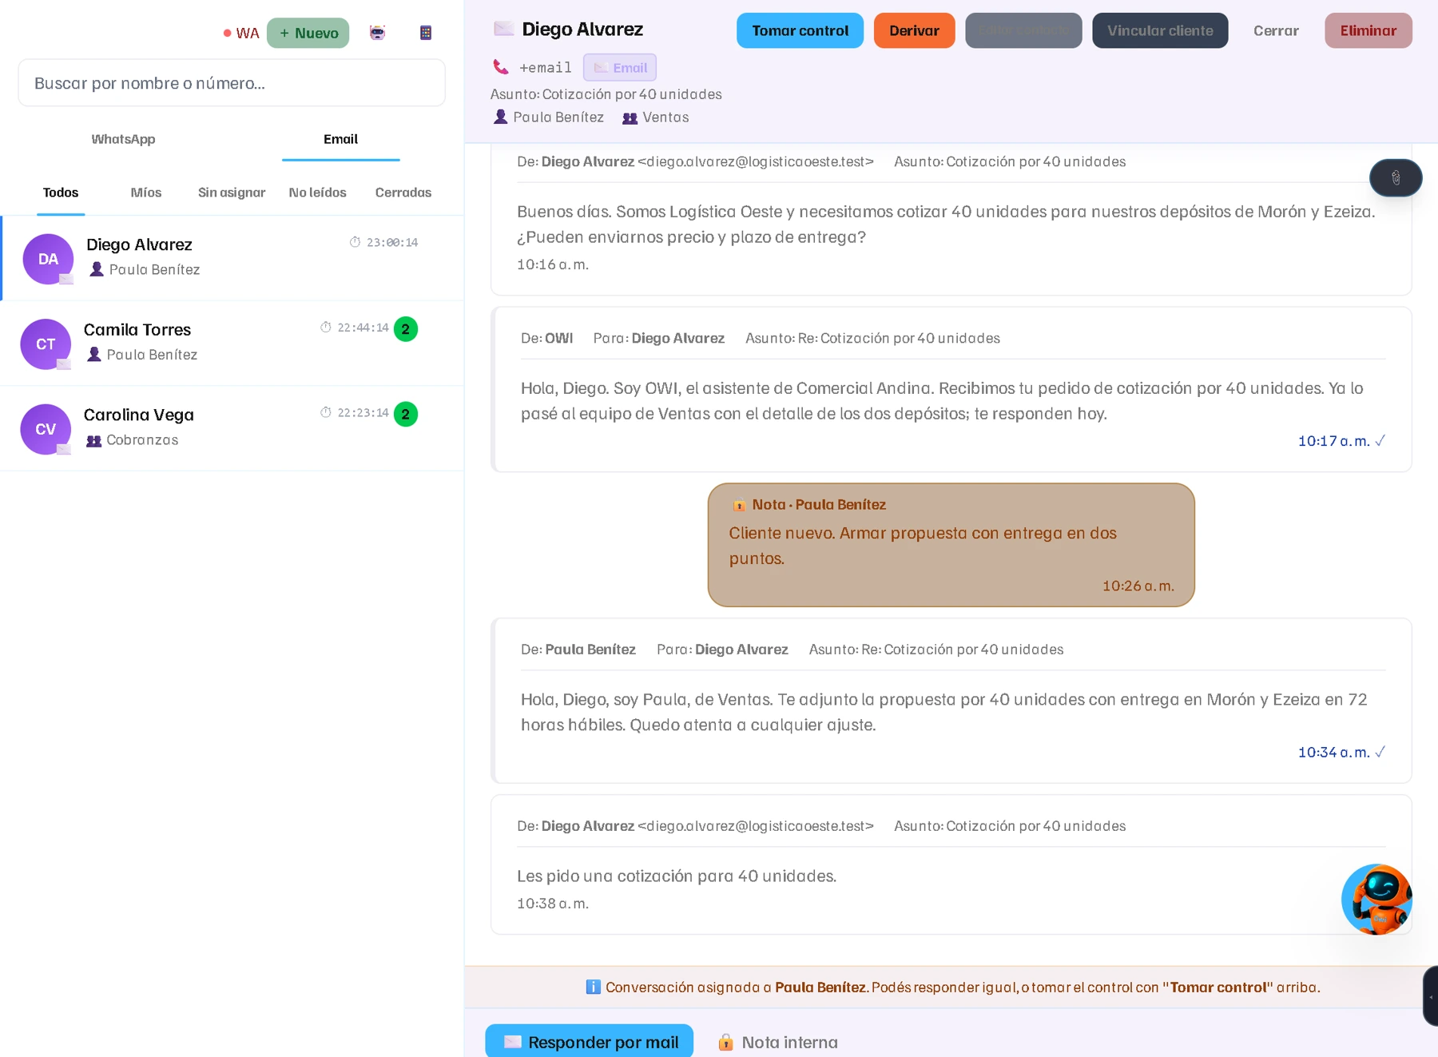Click the Paula Benítez agent icon in header
This screenshot has width=1438, height=1057.
click(x=501, y=117)
